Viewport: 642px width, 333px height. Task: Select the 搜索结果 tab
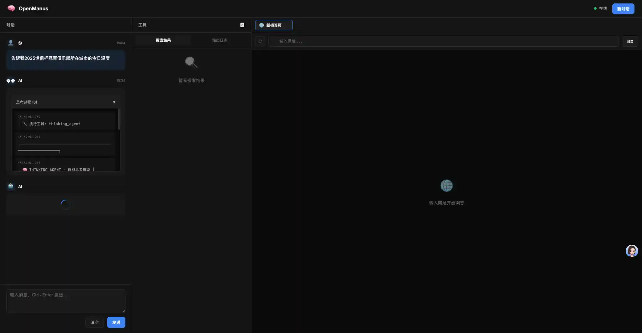click(162, 40)
